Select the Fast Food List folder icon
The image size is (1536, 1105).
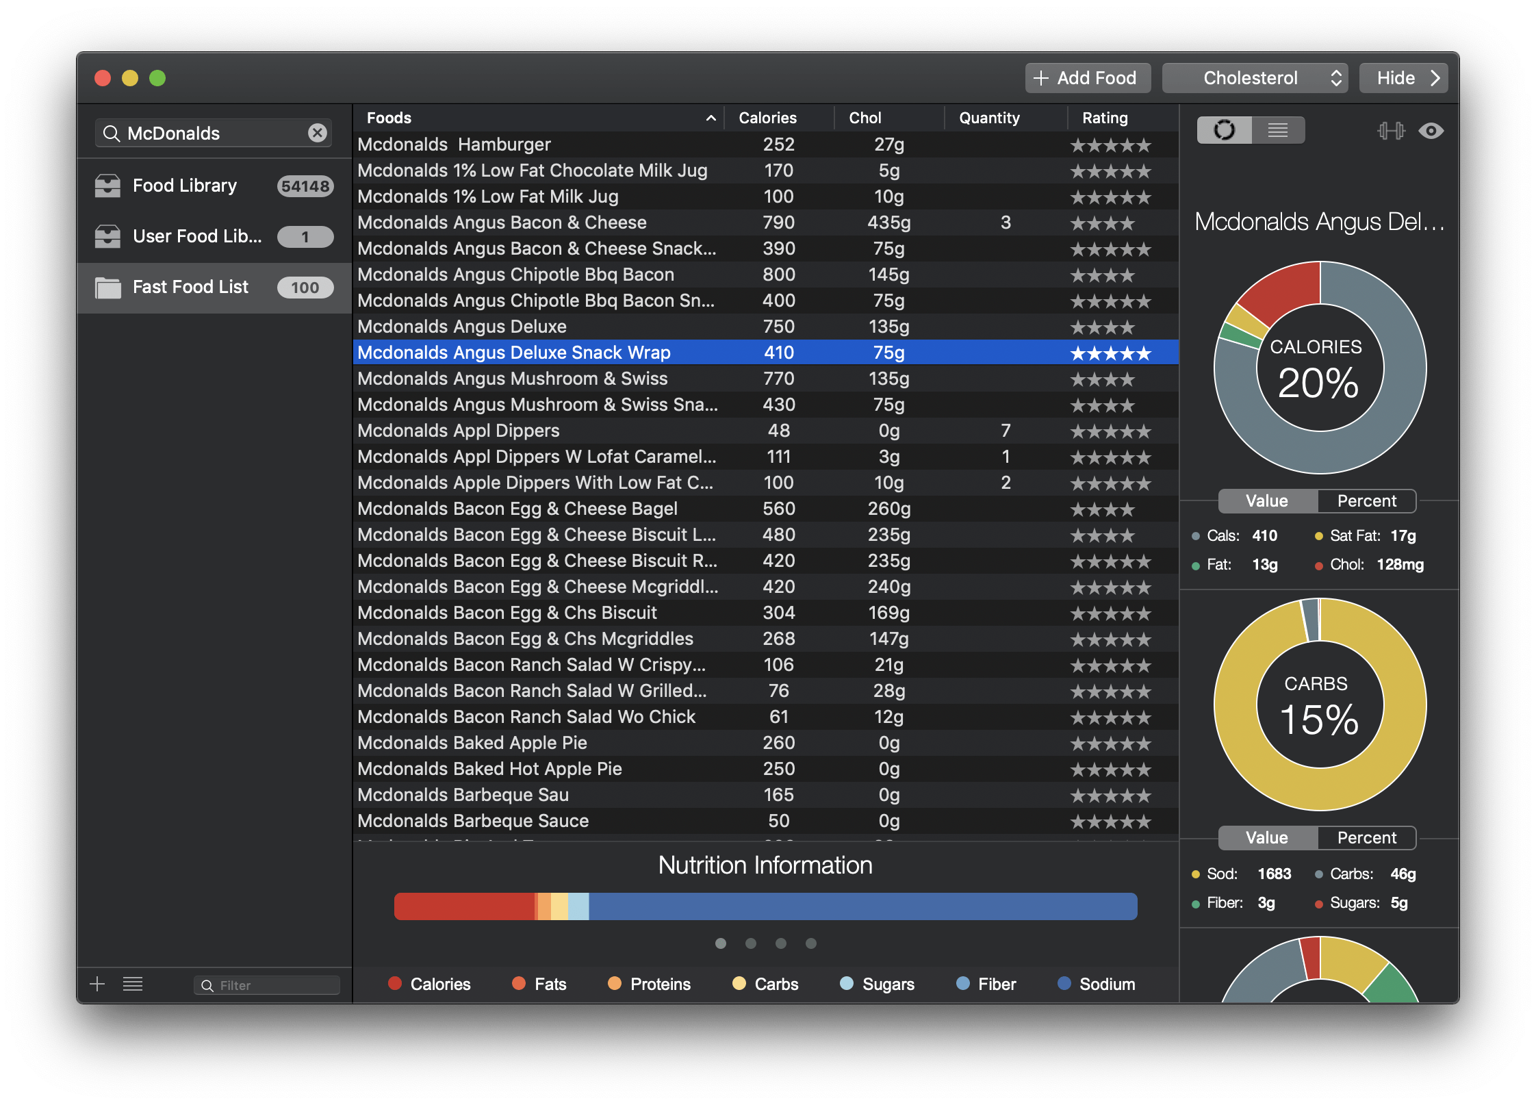(x=107, y=288)
